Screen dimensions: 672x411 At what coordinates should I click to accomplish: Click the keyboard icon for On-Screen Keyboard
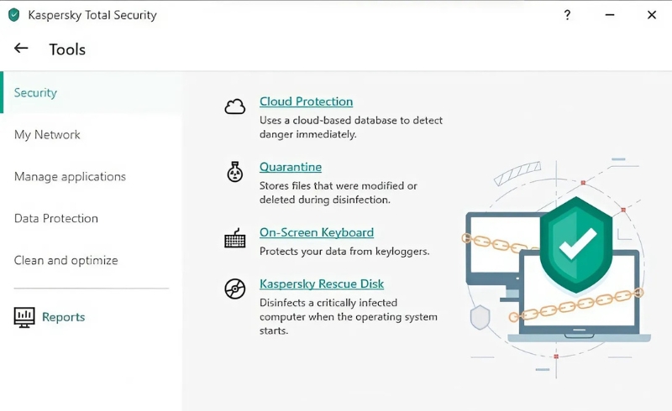[x=235, y=238]
